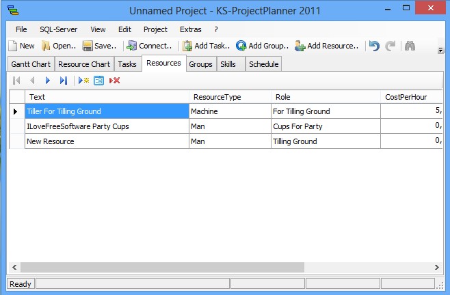450x295 pixels.
Task: Click the greyed Redo arrow
Action: click(x=391, y=46)
